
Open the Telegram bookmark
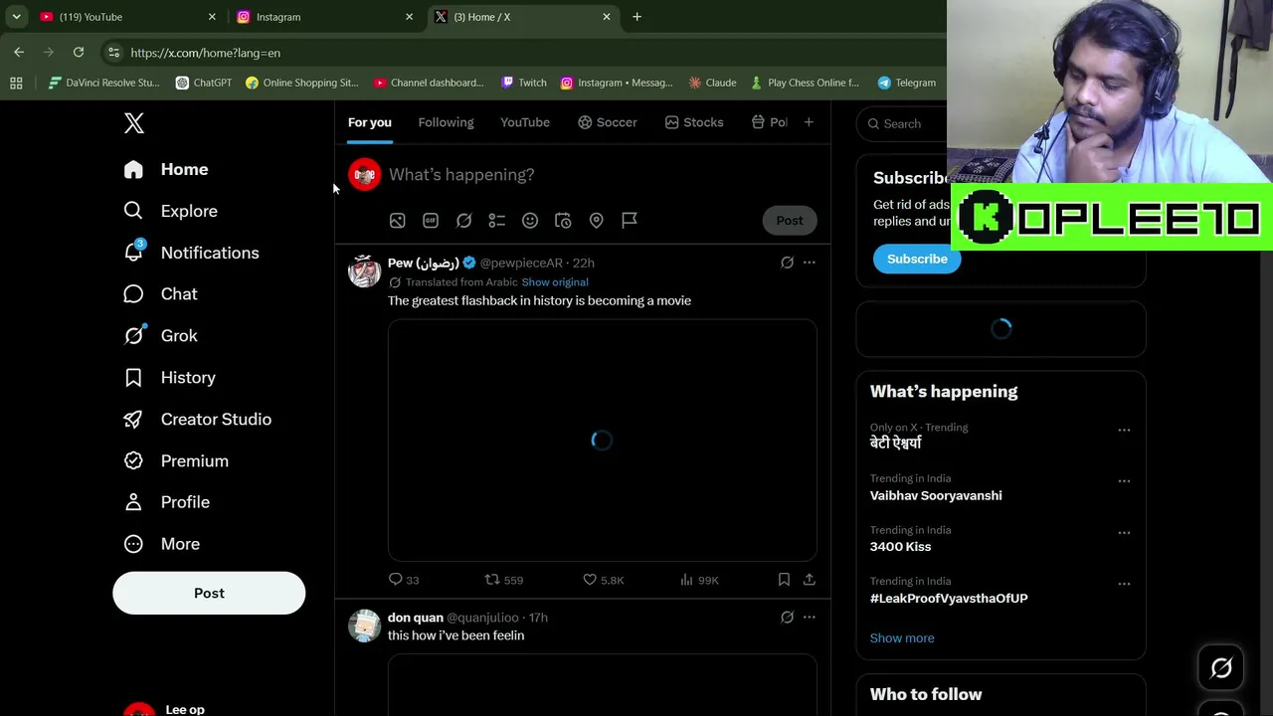tap(907, 83)
